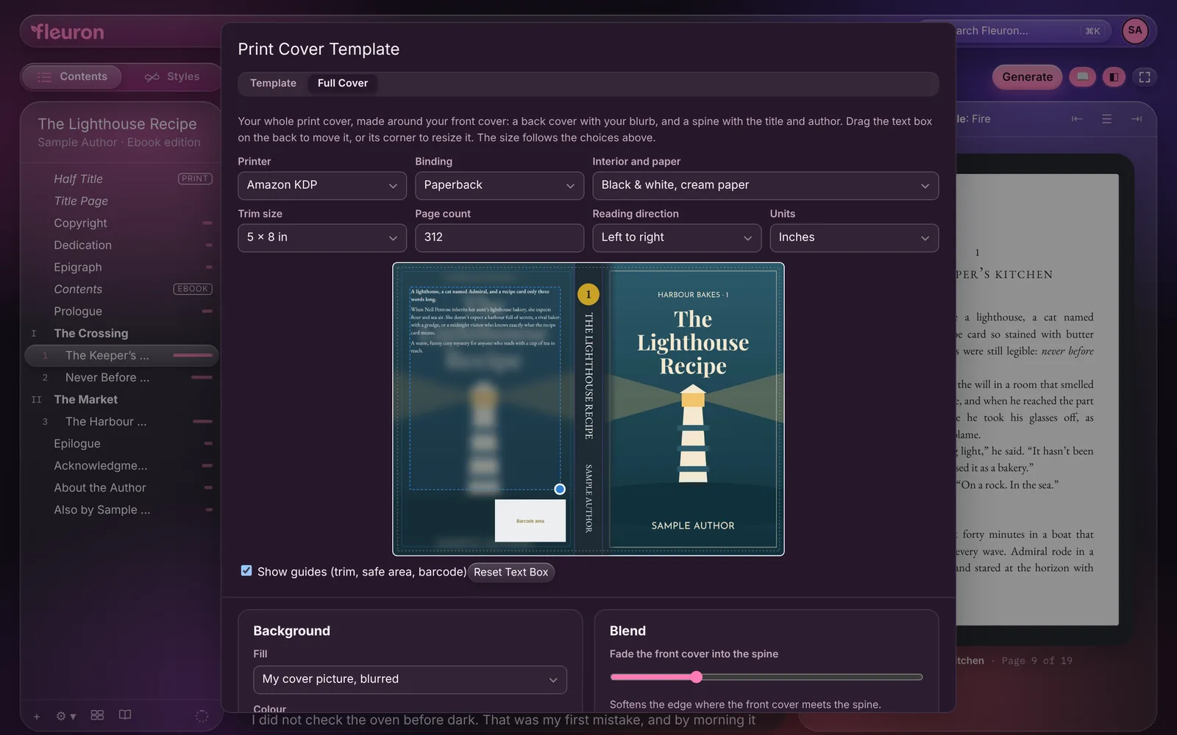
Task: Click the EBOOK badge on Contents row
Action: (193, 289)
